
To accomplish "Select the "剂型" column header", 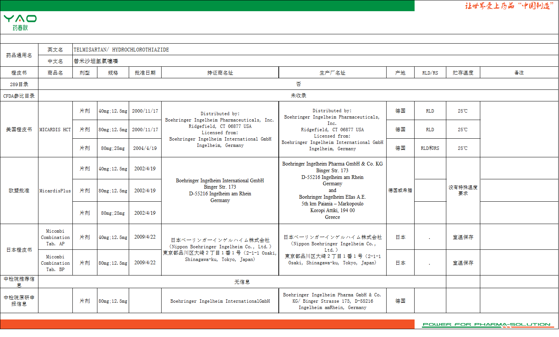I will pos(85,73).
